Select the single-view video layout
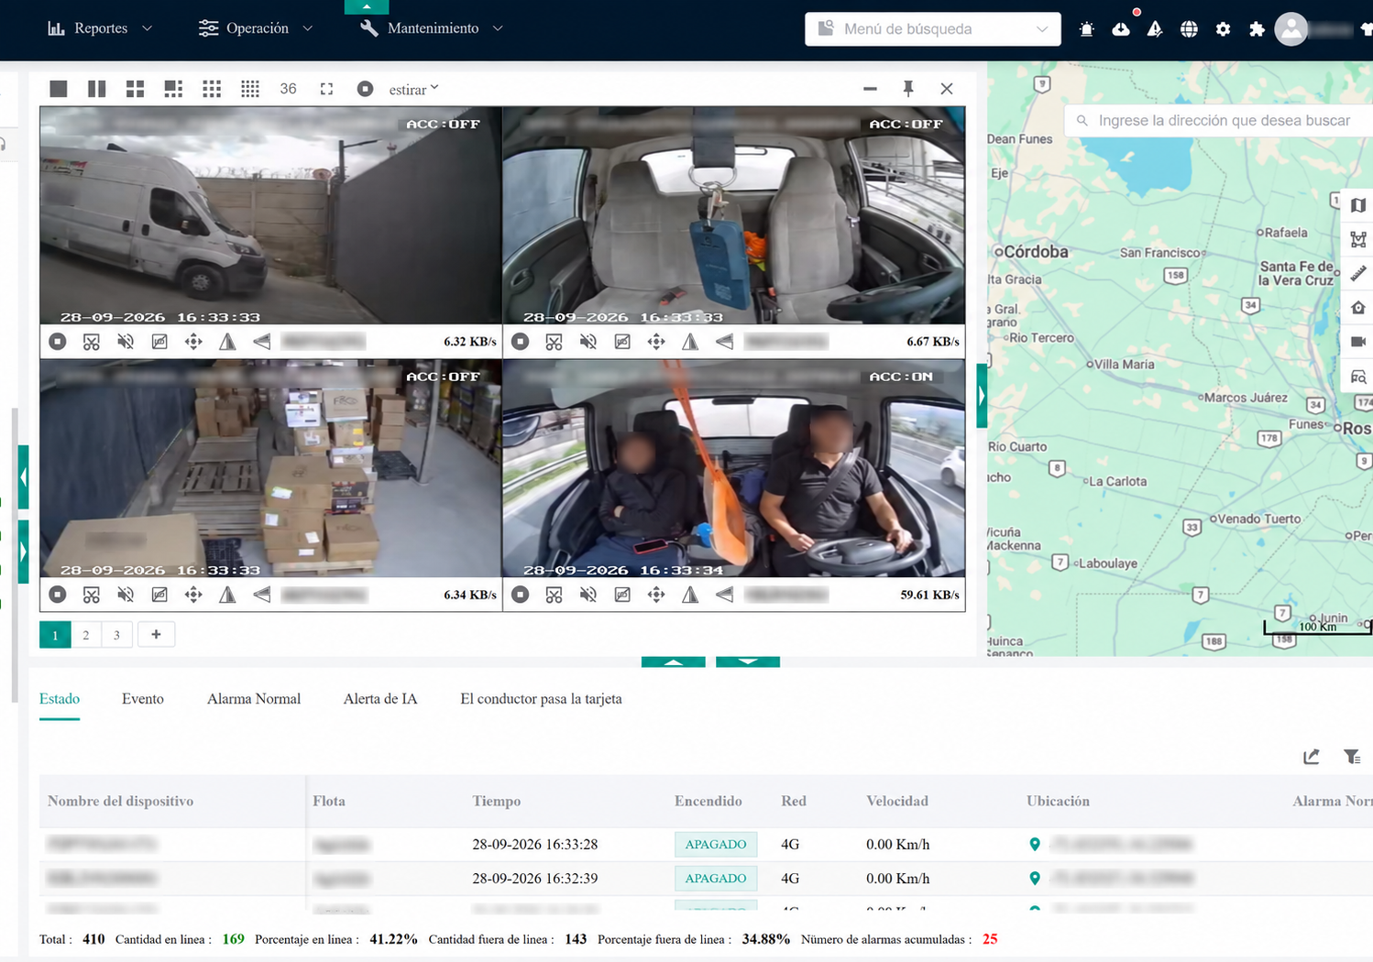The height and width of the screenshot is (962, 1373). [59, 89]
